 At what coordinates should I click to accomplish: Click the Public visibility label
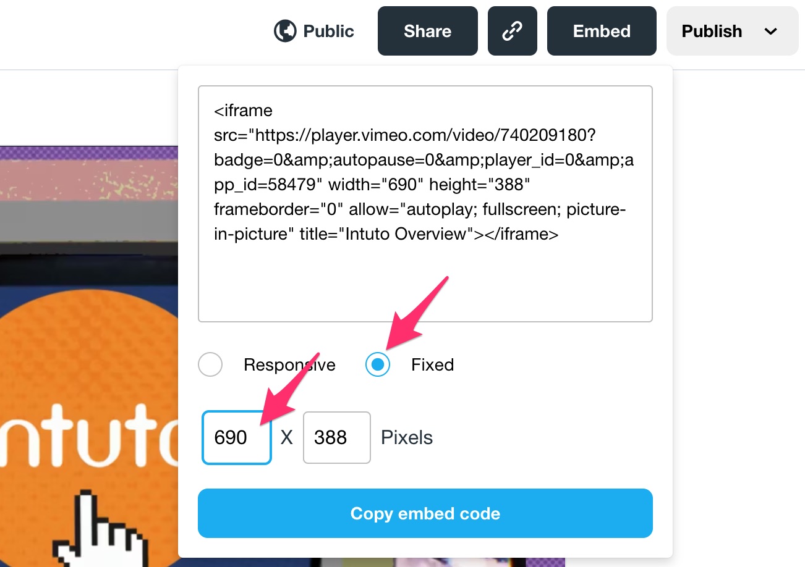328,31
